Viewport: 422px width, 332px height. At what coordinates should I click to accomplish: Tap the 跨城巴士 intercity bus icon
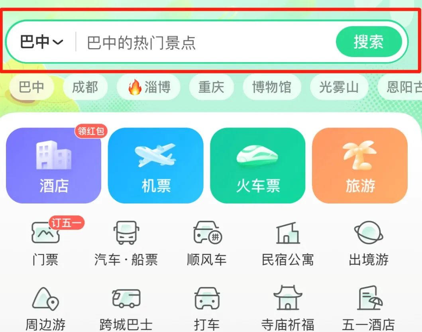[126, 308]
